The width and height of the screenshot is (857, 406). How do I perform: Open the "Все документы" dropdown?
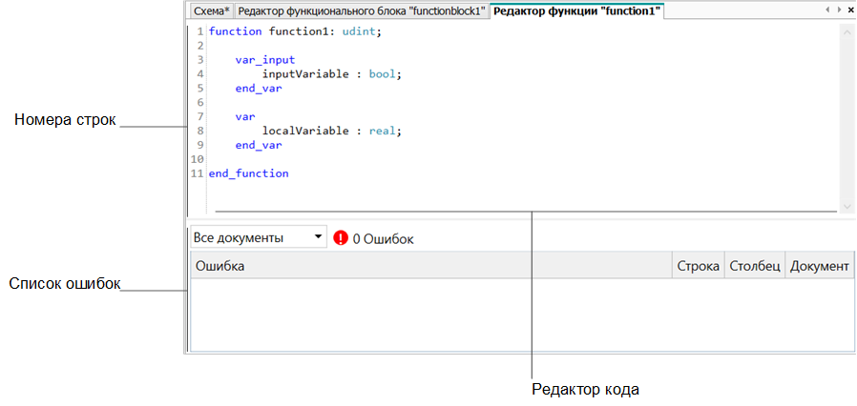click(x=258, y=237)
